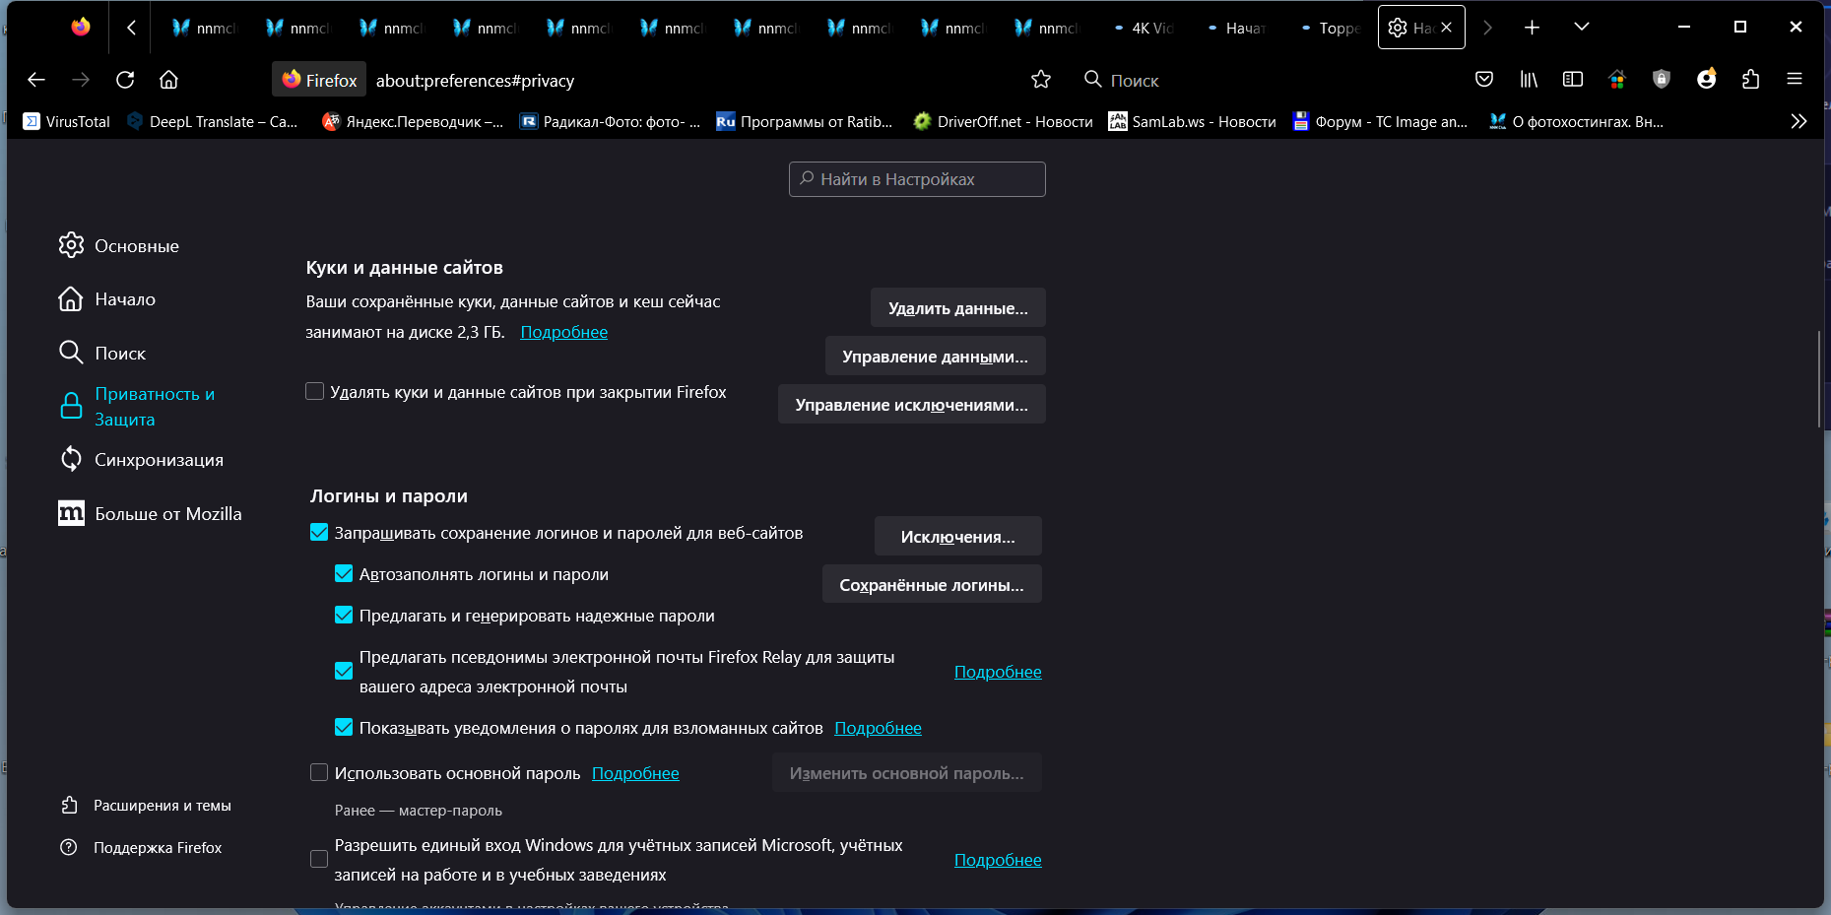Click the Firefox identity badge in address bar

(x=319, y=80)
